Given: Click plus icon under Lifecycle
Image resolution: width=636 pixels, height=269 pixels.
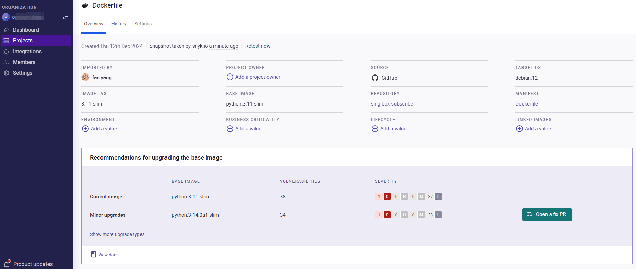Looking at the screenshot, I should pyautogui.click(x=375, y=129).
